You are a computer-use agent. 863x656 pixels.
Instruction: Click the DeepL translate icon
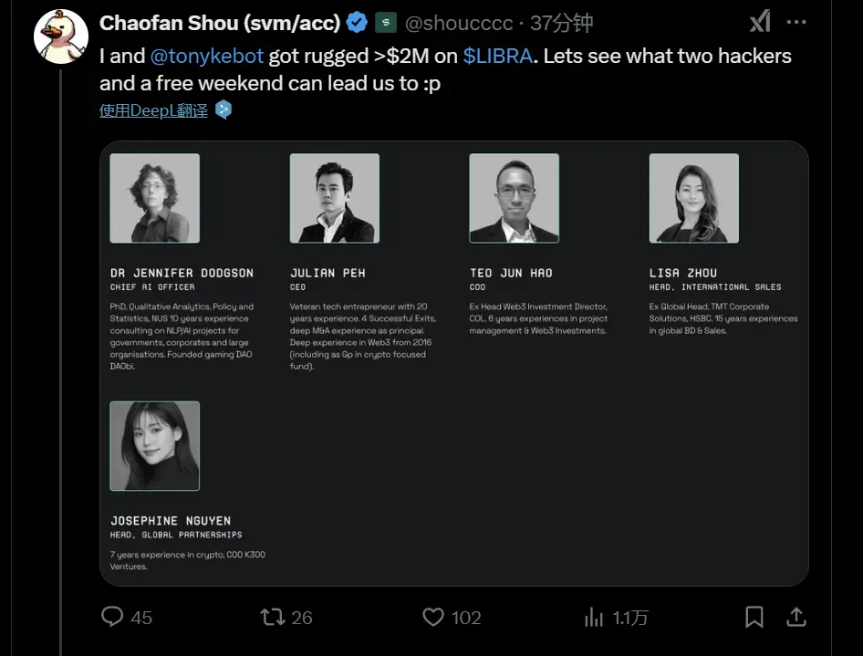pyautogui.click(x=224, y=110)
